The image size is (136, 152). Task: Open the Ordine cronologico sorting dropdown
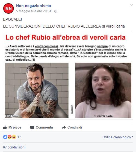tap(118, 137)
